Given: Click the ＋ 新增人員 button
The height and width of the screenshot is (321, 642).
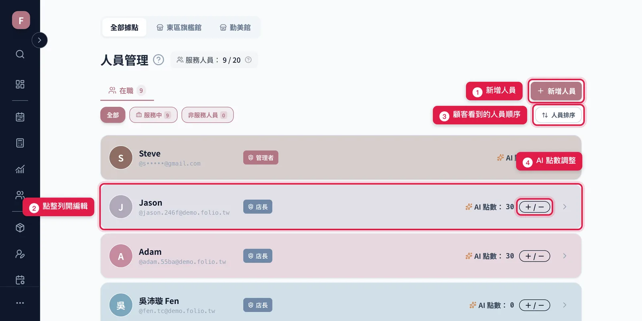Looking at the screenshot, I should coord(556,91).
